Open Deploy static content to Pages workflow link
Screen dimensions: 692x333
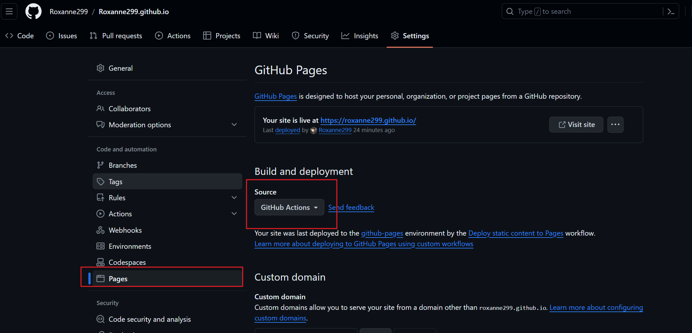pos(516,233)
